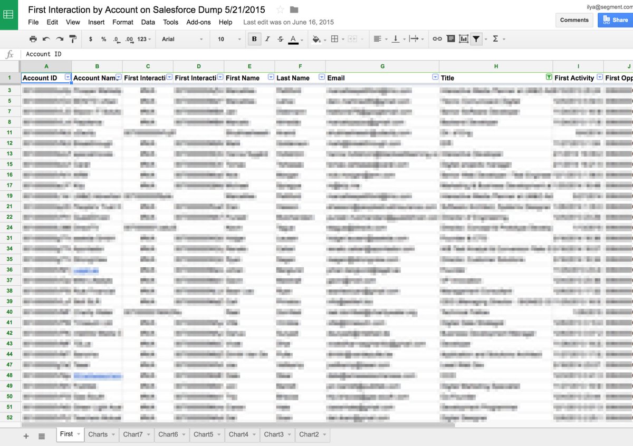633x446 pixels.
Task: Open the First sheet tab menu arrow
Action: pyautogui.click(x=79, y=434)
